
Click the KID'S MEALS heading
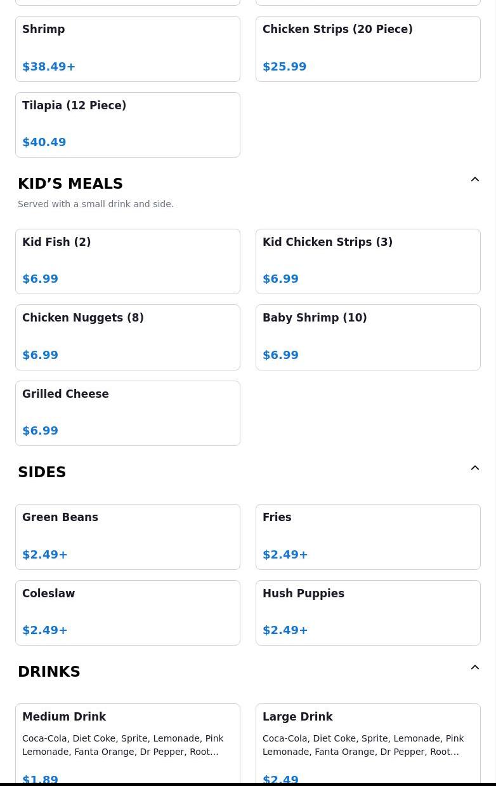click(70, 184)
